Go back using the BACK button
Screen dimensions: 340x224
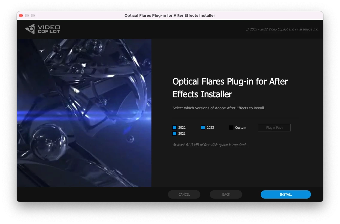pos(226,194)
